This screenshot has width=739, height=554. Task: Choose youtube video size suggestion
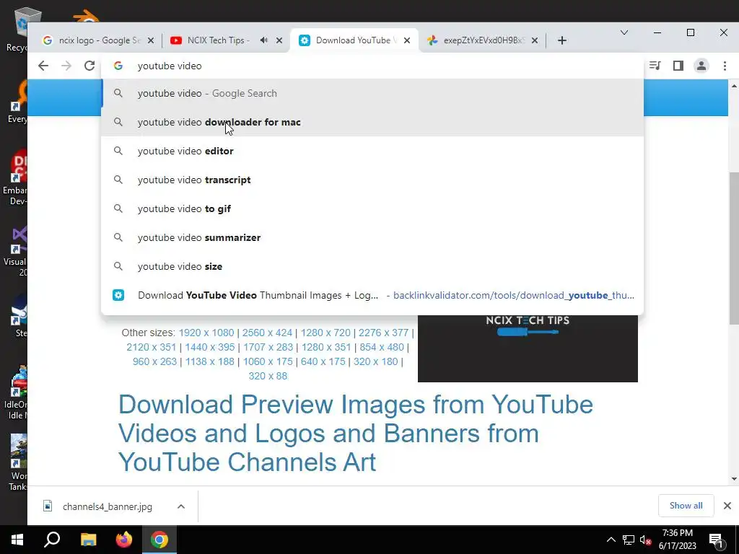pyautogui.click(x=372, y=266)
